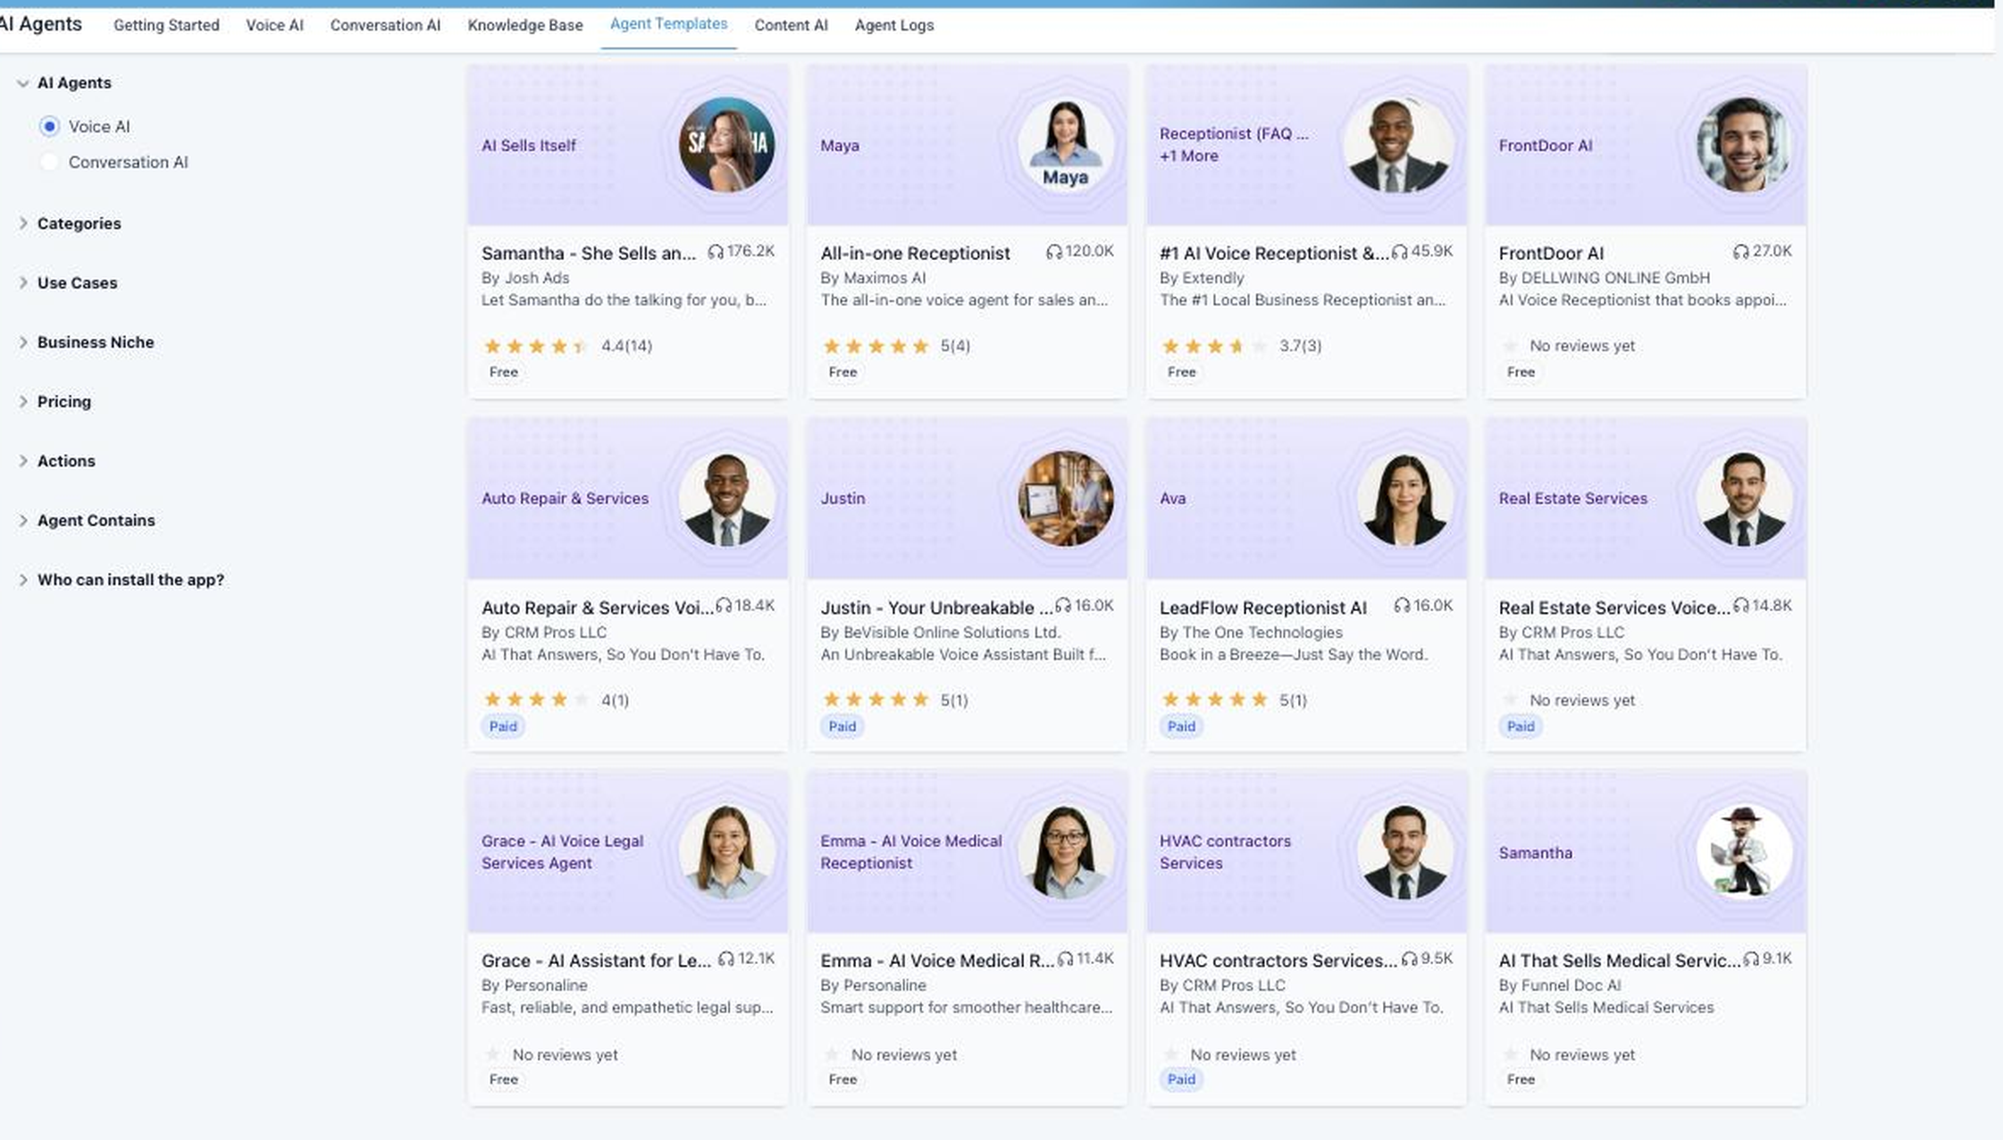Click the Free badge on Grace card
2003x1140 pixels.
click(503, 1079)
